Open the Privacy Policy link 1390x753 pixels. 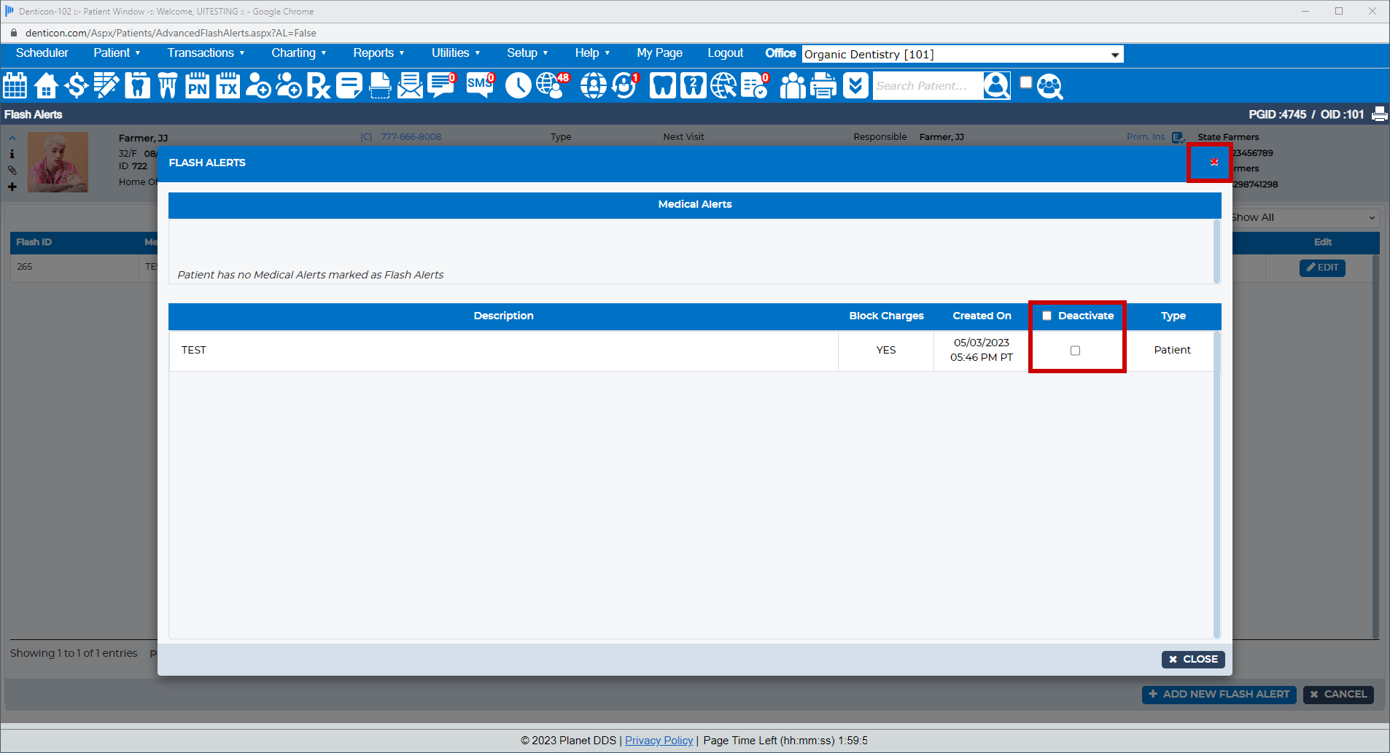[x=659, y=740]
